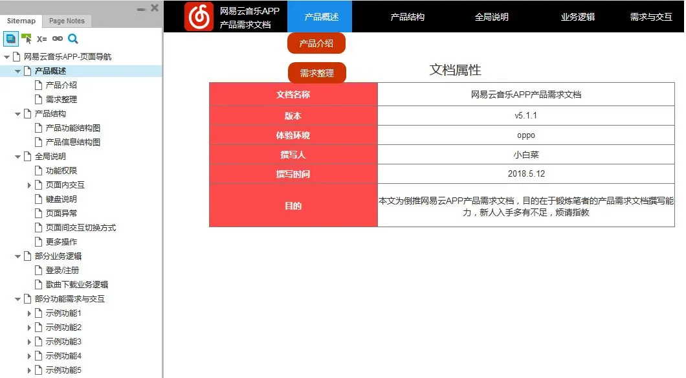Screen dimensions: 686x378
Task: Click page icon beside 键盘说明 row
Action: [38, 199]
